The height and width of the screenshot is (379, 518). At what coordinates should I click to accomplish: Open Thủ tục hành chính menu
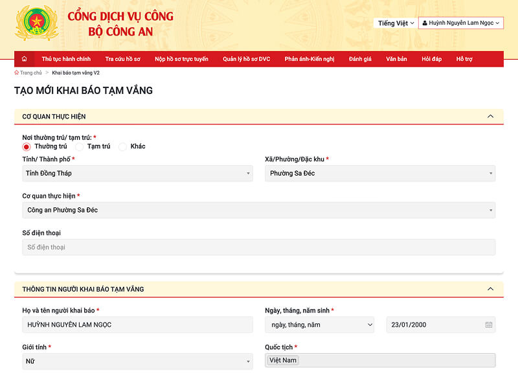click(66, 59)
